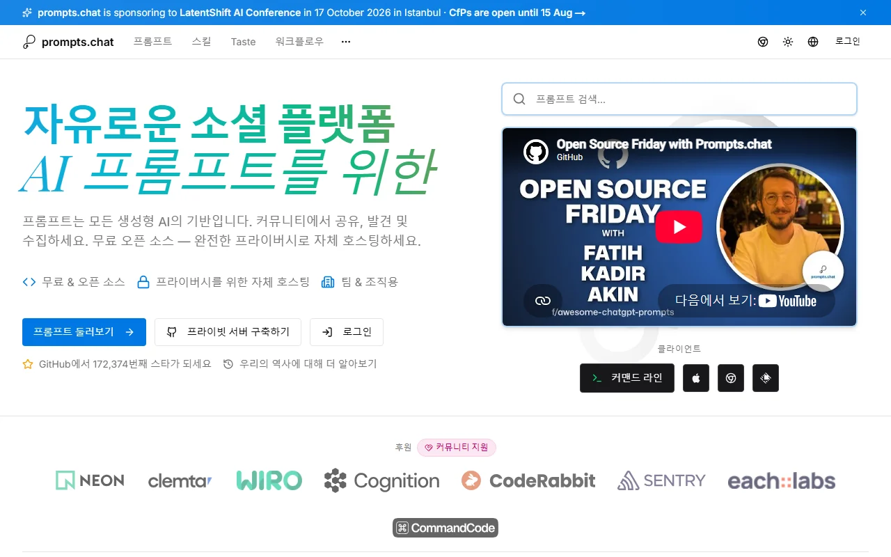Open the video title Open Source Friday link
Image resolution: width=891 pixels, height=557 pixels.
tap(664, 145)
